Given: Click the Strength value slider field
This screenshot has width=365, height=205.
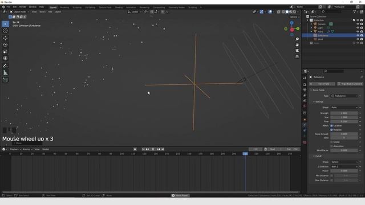Looking at the screenshot, I should [x=344, y=113].
